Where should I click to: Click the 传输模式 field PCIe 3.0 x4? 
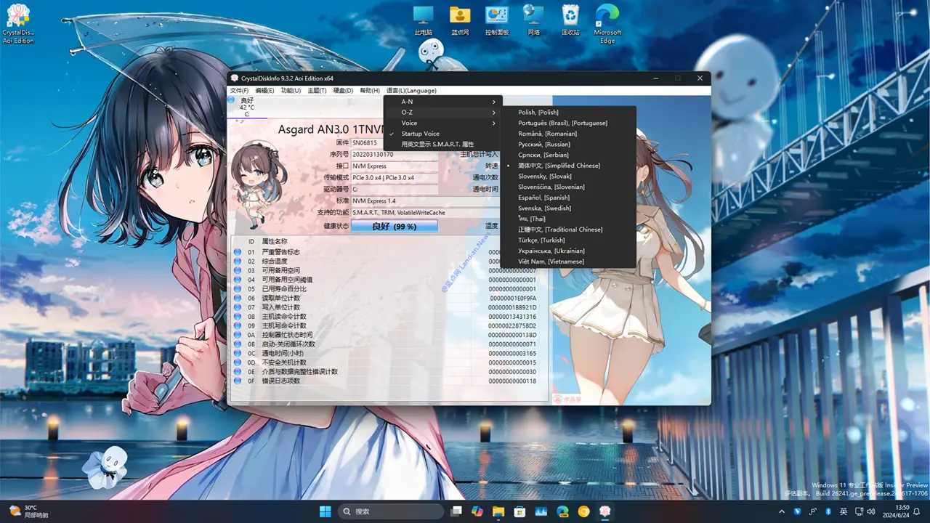pyautogui.click(x=395, y=178)
